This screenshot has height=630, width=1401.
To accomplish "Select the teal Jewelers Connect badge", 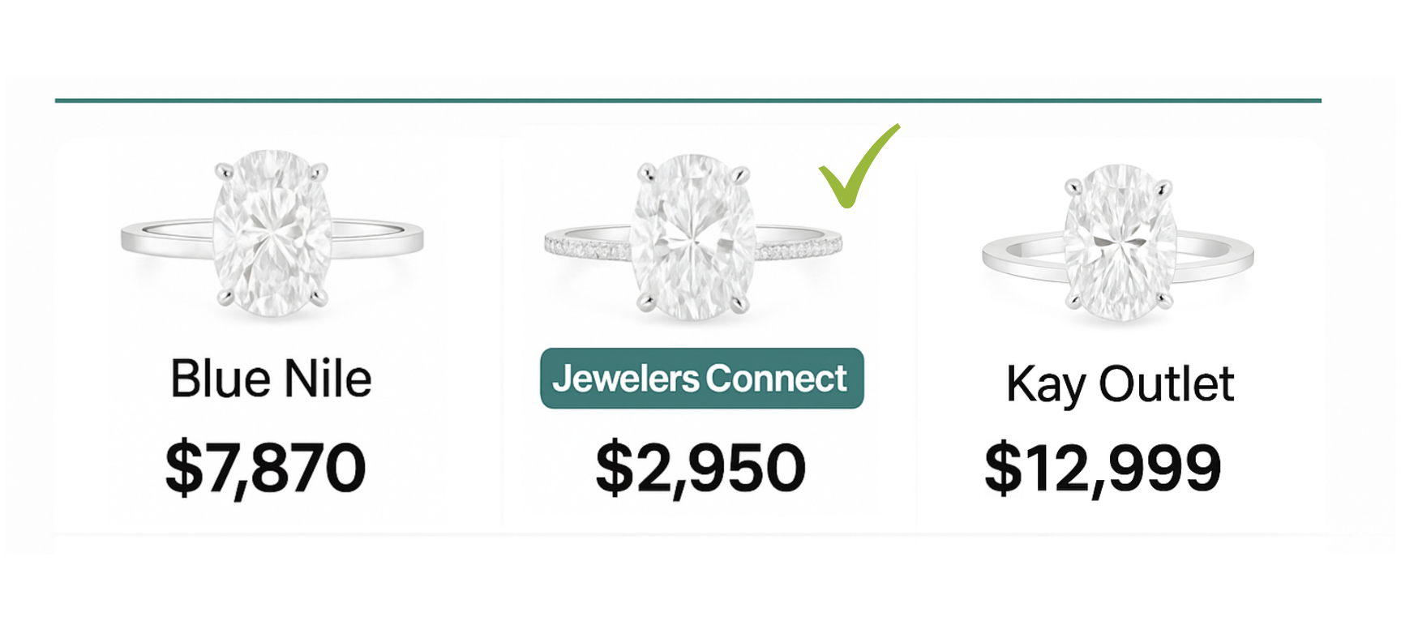I will click(x=701, y=379).
